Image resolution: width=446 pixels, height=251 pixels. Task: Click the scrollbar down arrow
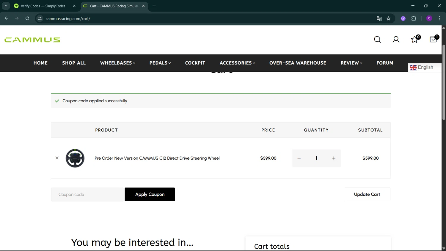point(444,248)
